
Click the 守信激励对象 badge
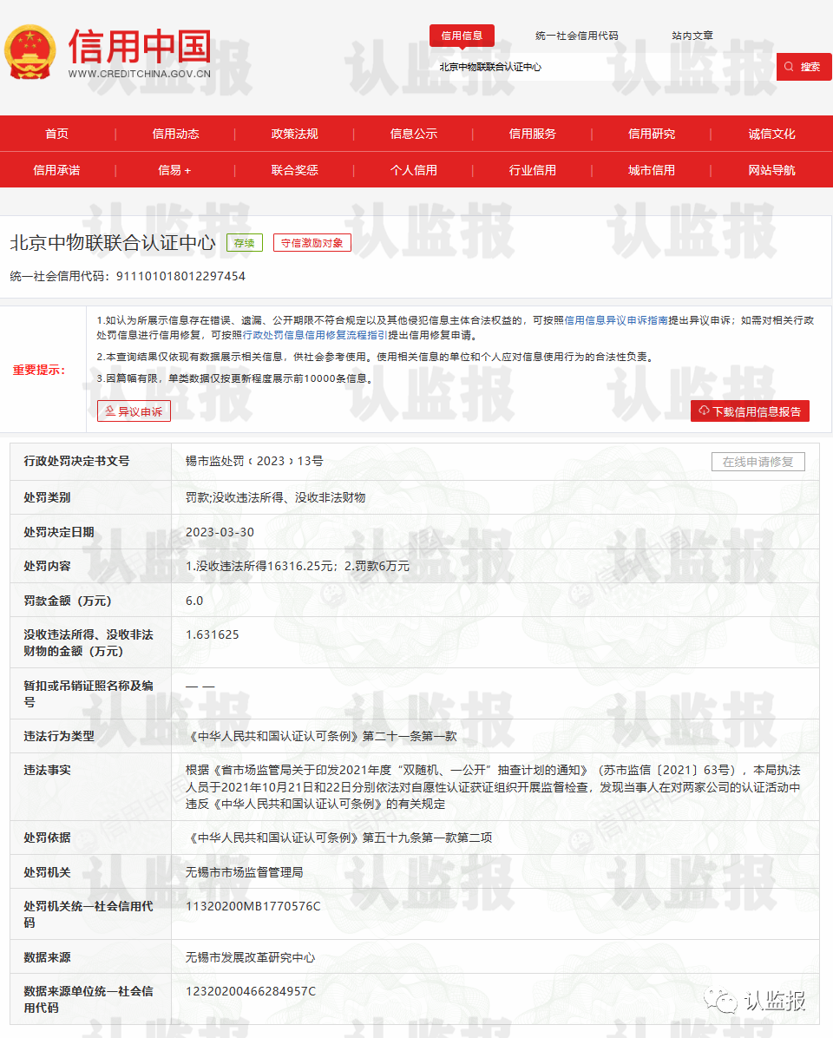pos(312,242)
